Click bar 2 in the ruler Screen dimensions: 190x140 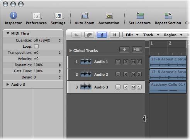tap(170, 43)
